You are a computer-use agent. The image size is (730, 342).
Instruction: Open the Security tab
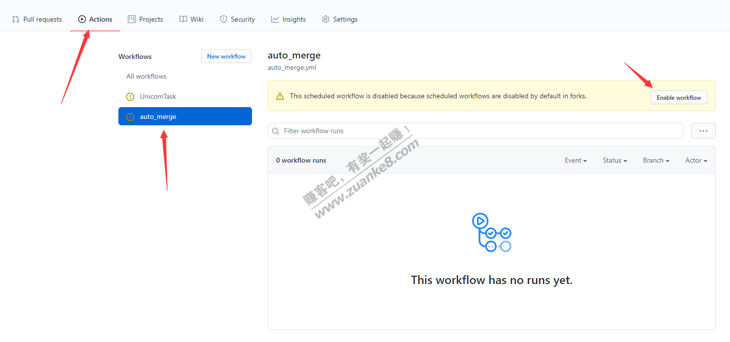tap(237, 19)
